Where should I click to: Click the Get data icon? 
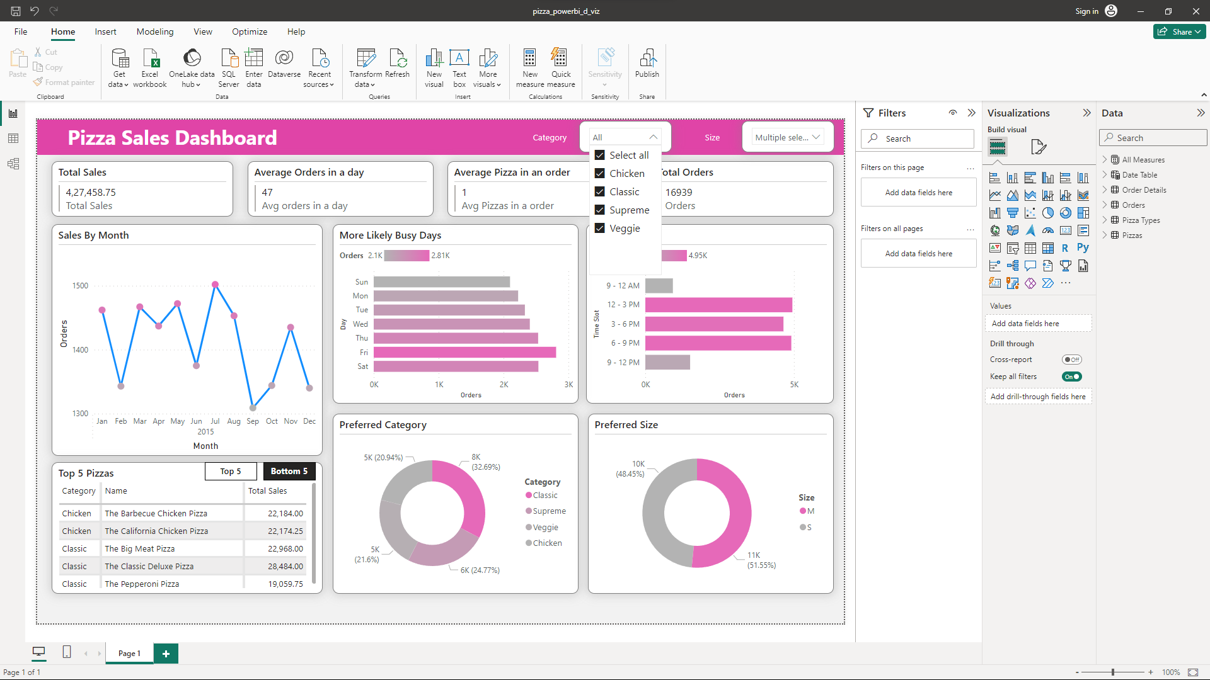[119, 60]
